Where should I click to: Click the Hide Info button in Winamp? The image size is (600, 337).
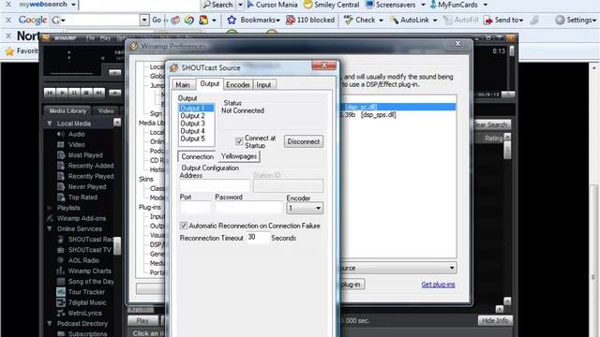pos(495,320)
